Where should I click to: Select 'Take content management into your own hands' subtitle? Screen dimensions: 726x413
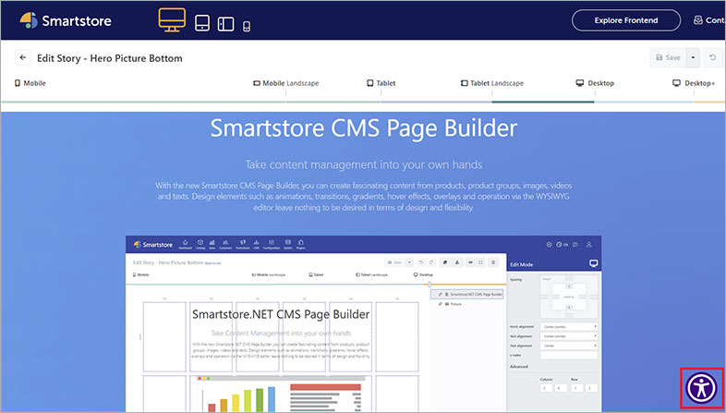point(364,164)
